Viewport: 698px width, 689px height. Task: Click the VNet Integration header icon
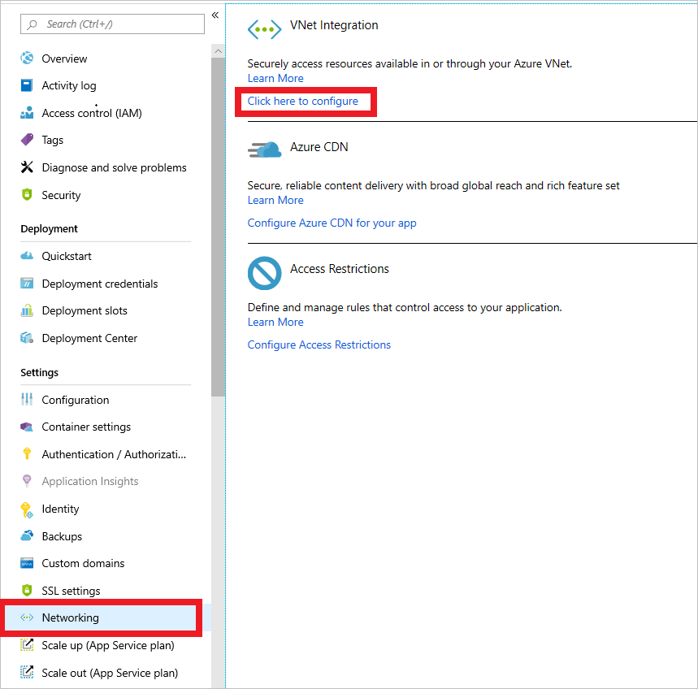(x=264, y=30)
